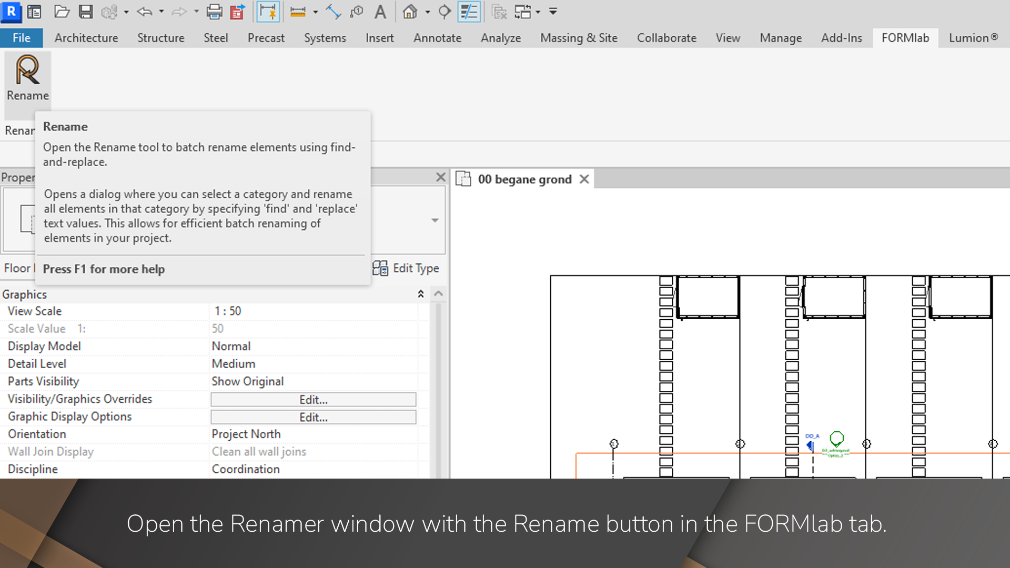The image size is (1010, 568).
Task: Close the 00 begane grond view tab
Action: tap(584, 179)
